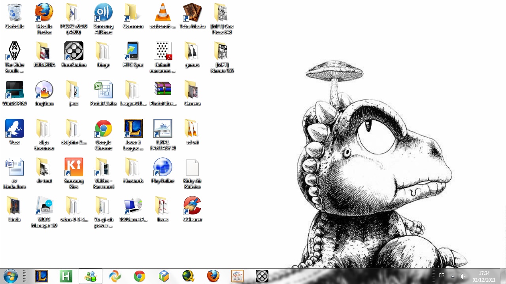Launch the 360GamesP... shortcut
The height and width of the screenshot is (284, 506).
coord(133,209)
